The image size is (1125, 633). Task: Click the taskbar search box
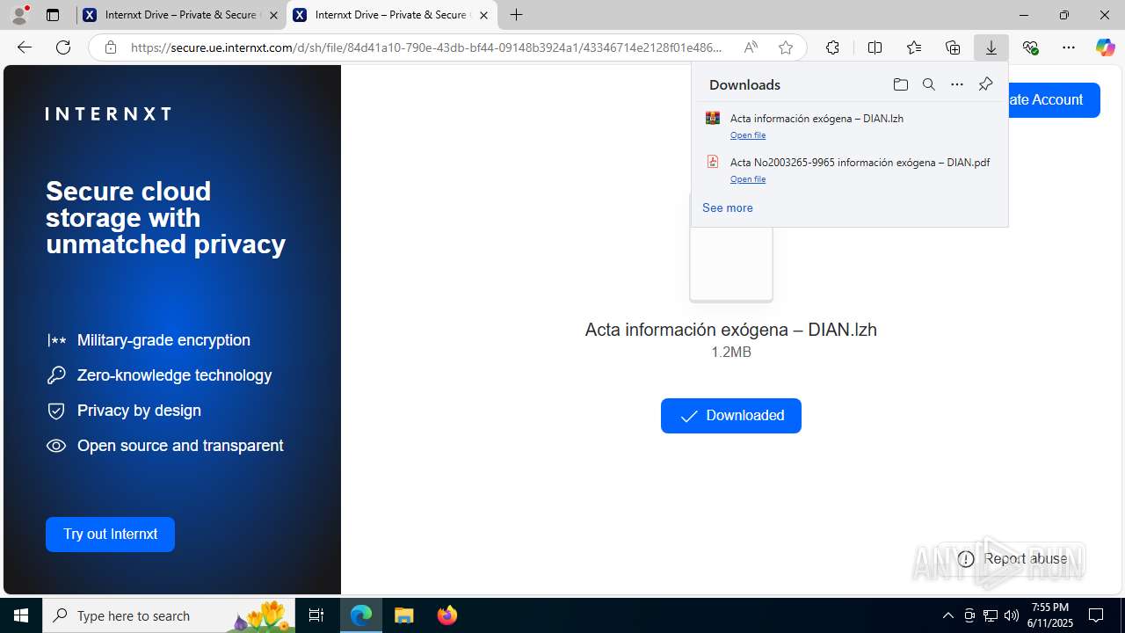[x=169, y=615]
